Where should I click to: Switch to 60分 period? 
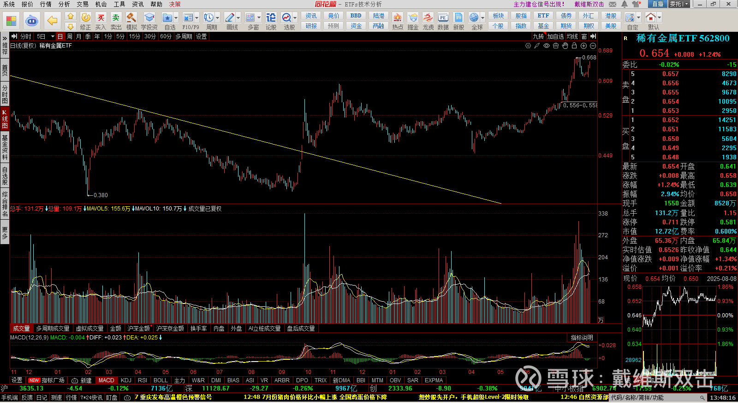[166, 36]
